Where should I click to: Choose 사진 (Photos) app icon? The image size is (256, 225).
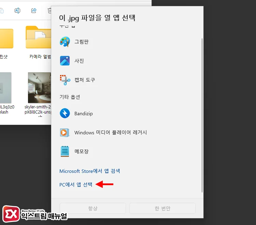click(65, 61)
